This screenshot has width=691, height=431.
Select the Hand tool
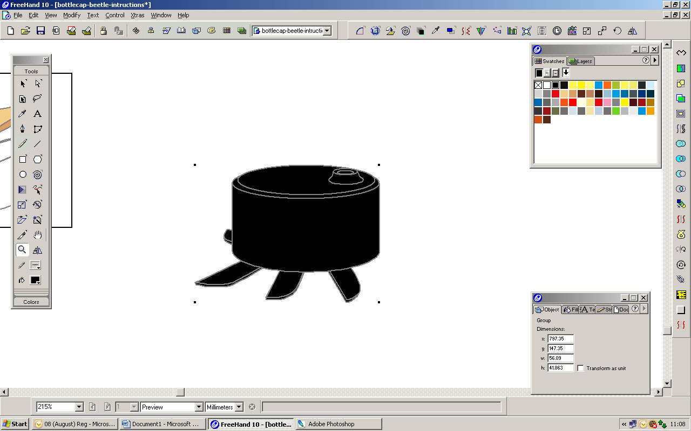37,234
